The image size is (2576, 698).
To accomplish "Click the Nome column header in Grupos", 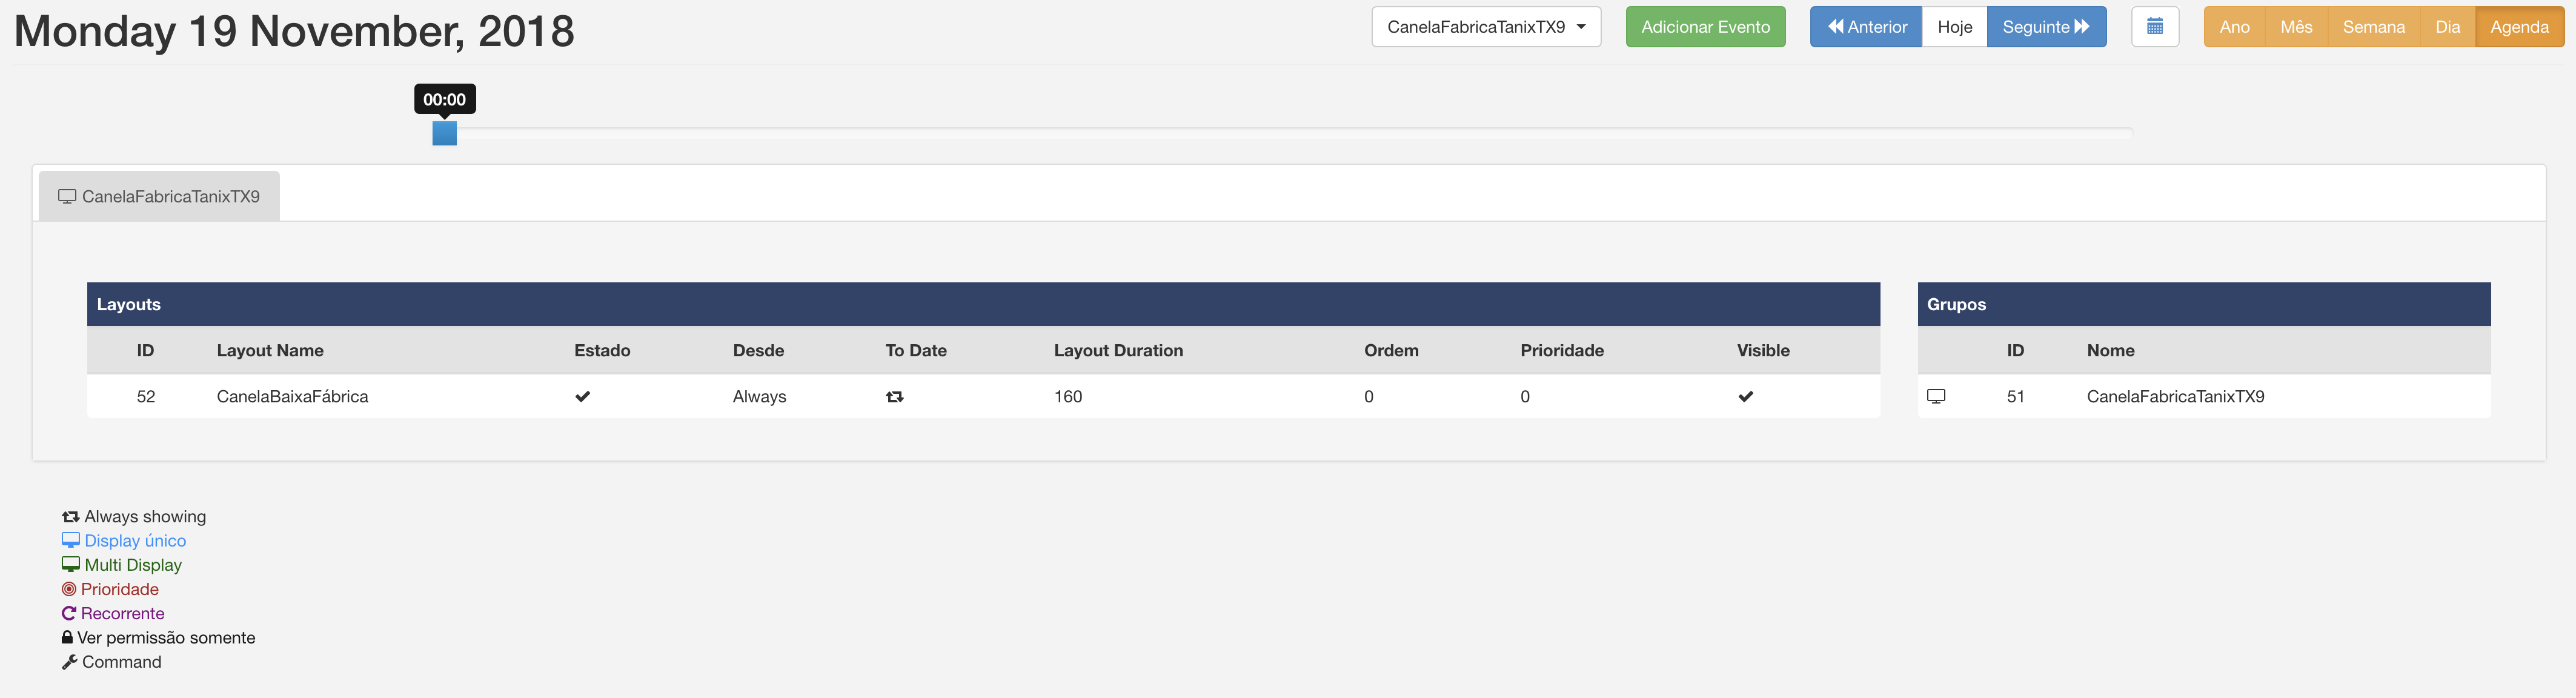I will 2110,351.
